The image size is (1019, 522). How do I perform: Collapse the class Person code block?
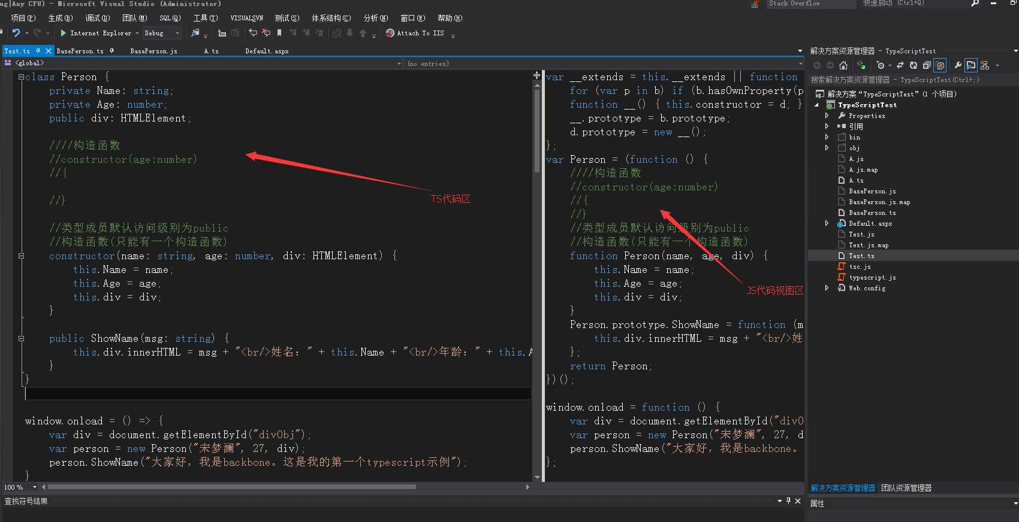point(21,77)
